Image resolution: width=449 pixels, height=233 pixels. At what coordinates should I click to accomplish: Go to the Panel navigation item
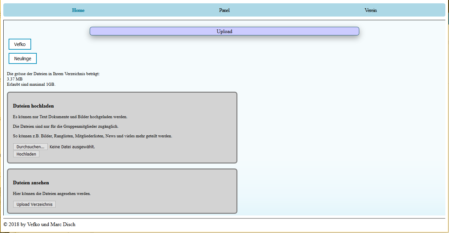(x=224, y=10)
